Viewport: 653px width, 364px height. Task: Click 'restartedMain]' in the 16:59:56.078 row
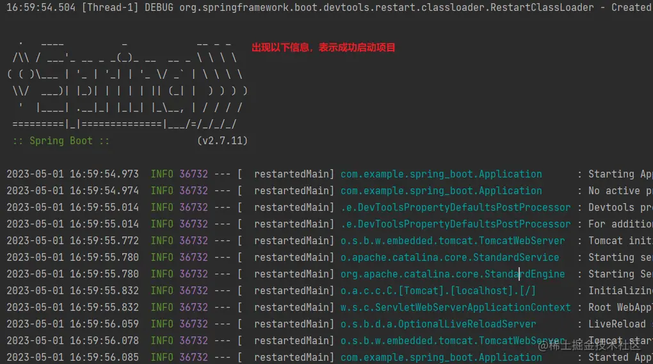pyautogui.click(x=294, y=341)
